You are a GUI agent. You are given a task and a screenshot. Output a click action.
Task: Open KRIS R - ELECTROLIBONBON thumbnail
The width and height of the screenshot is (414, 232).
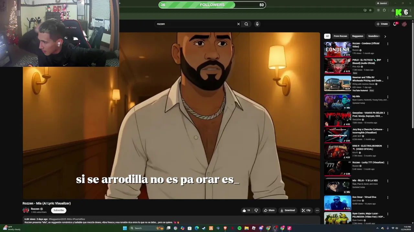337,151
